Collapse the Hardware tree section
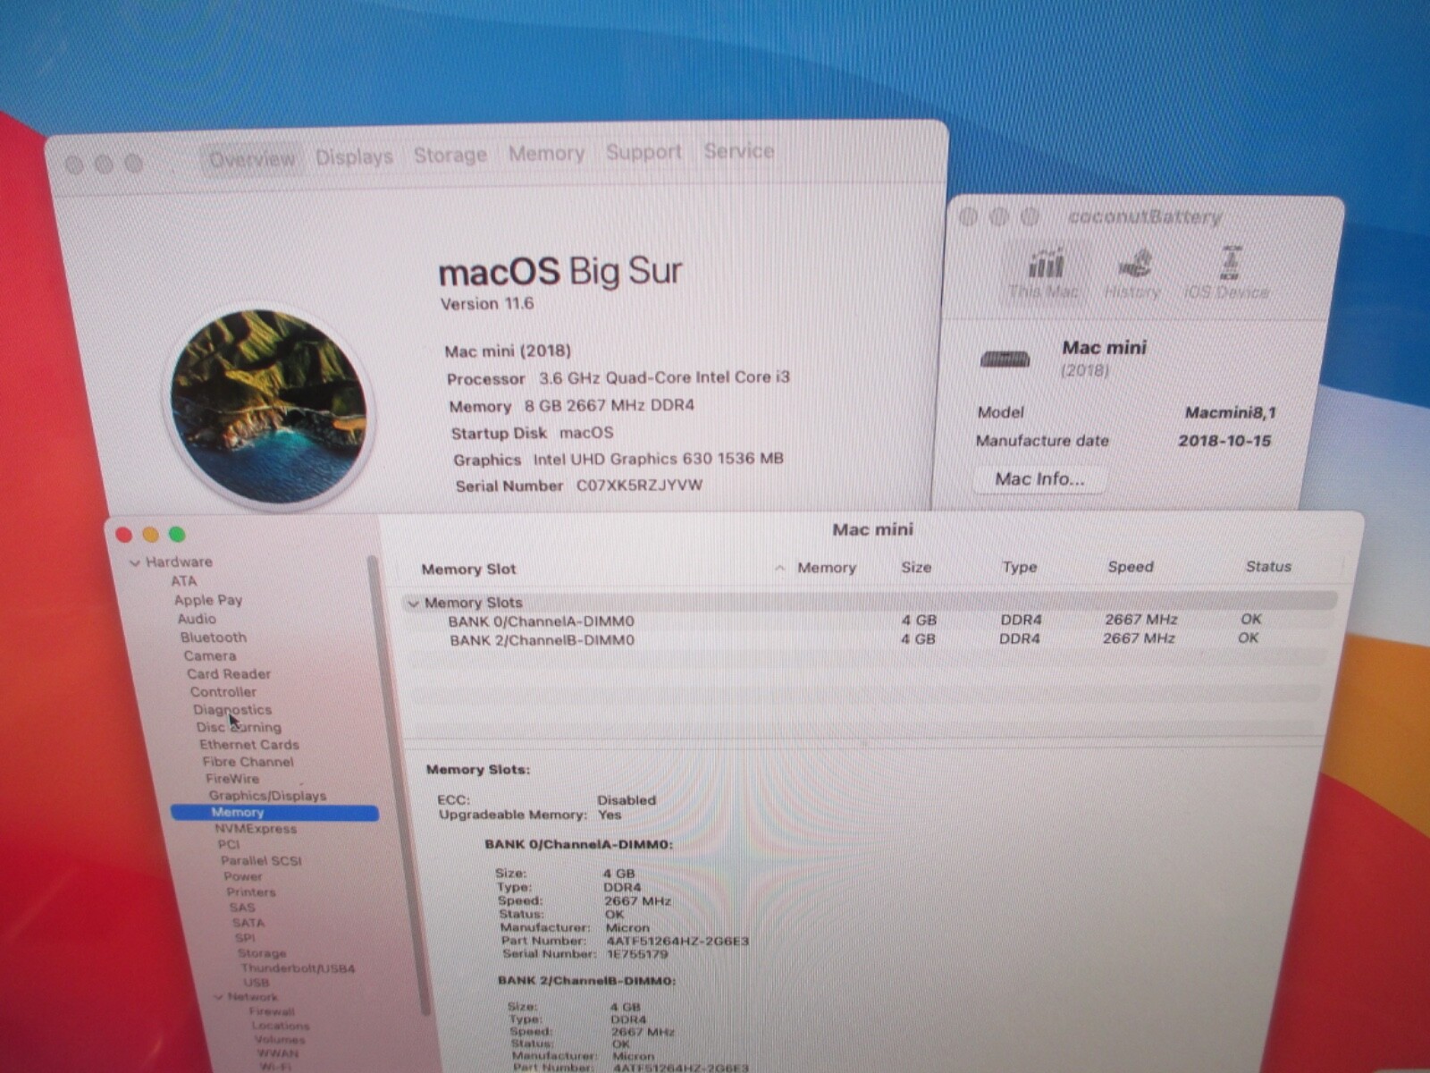 tap(135, 562)
